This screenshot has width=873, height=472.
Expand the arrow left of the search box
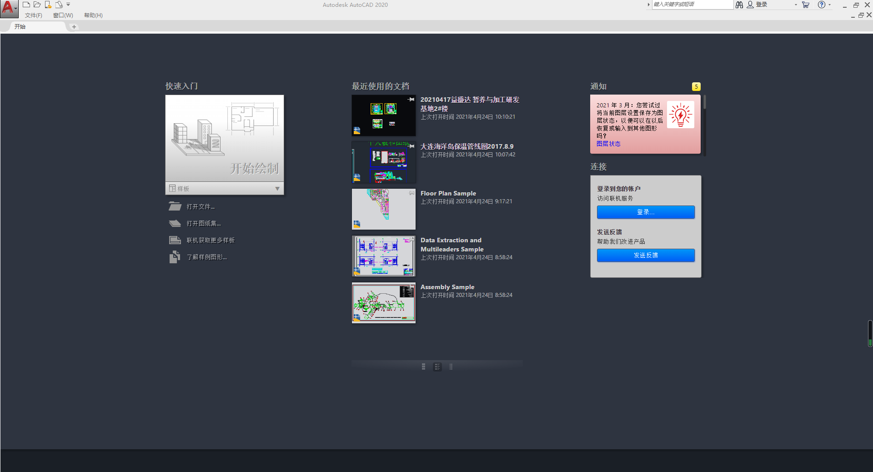[x=648, y=5]
